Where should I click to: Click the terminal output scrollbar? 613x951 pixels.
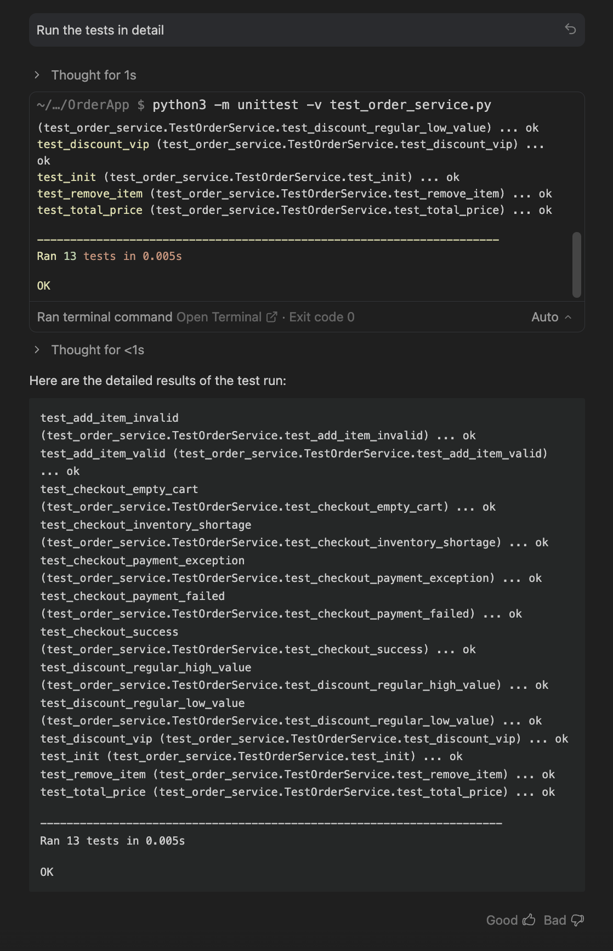point(576,264)
